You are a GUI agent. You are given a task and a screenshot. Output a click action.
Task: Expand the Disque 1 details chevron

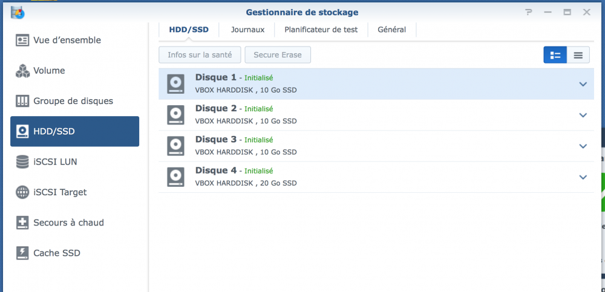point(583,84)
